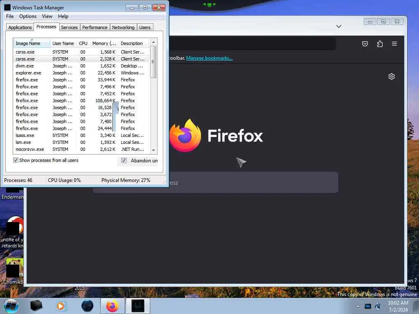Screen dimensions: 419x314
Task: Open the dark globe taskbar icon
Action: click(x=88, y=306)
